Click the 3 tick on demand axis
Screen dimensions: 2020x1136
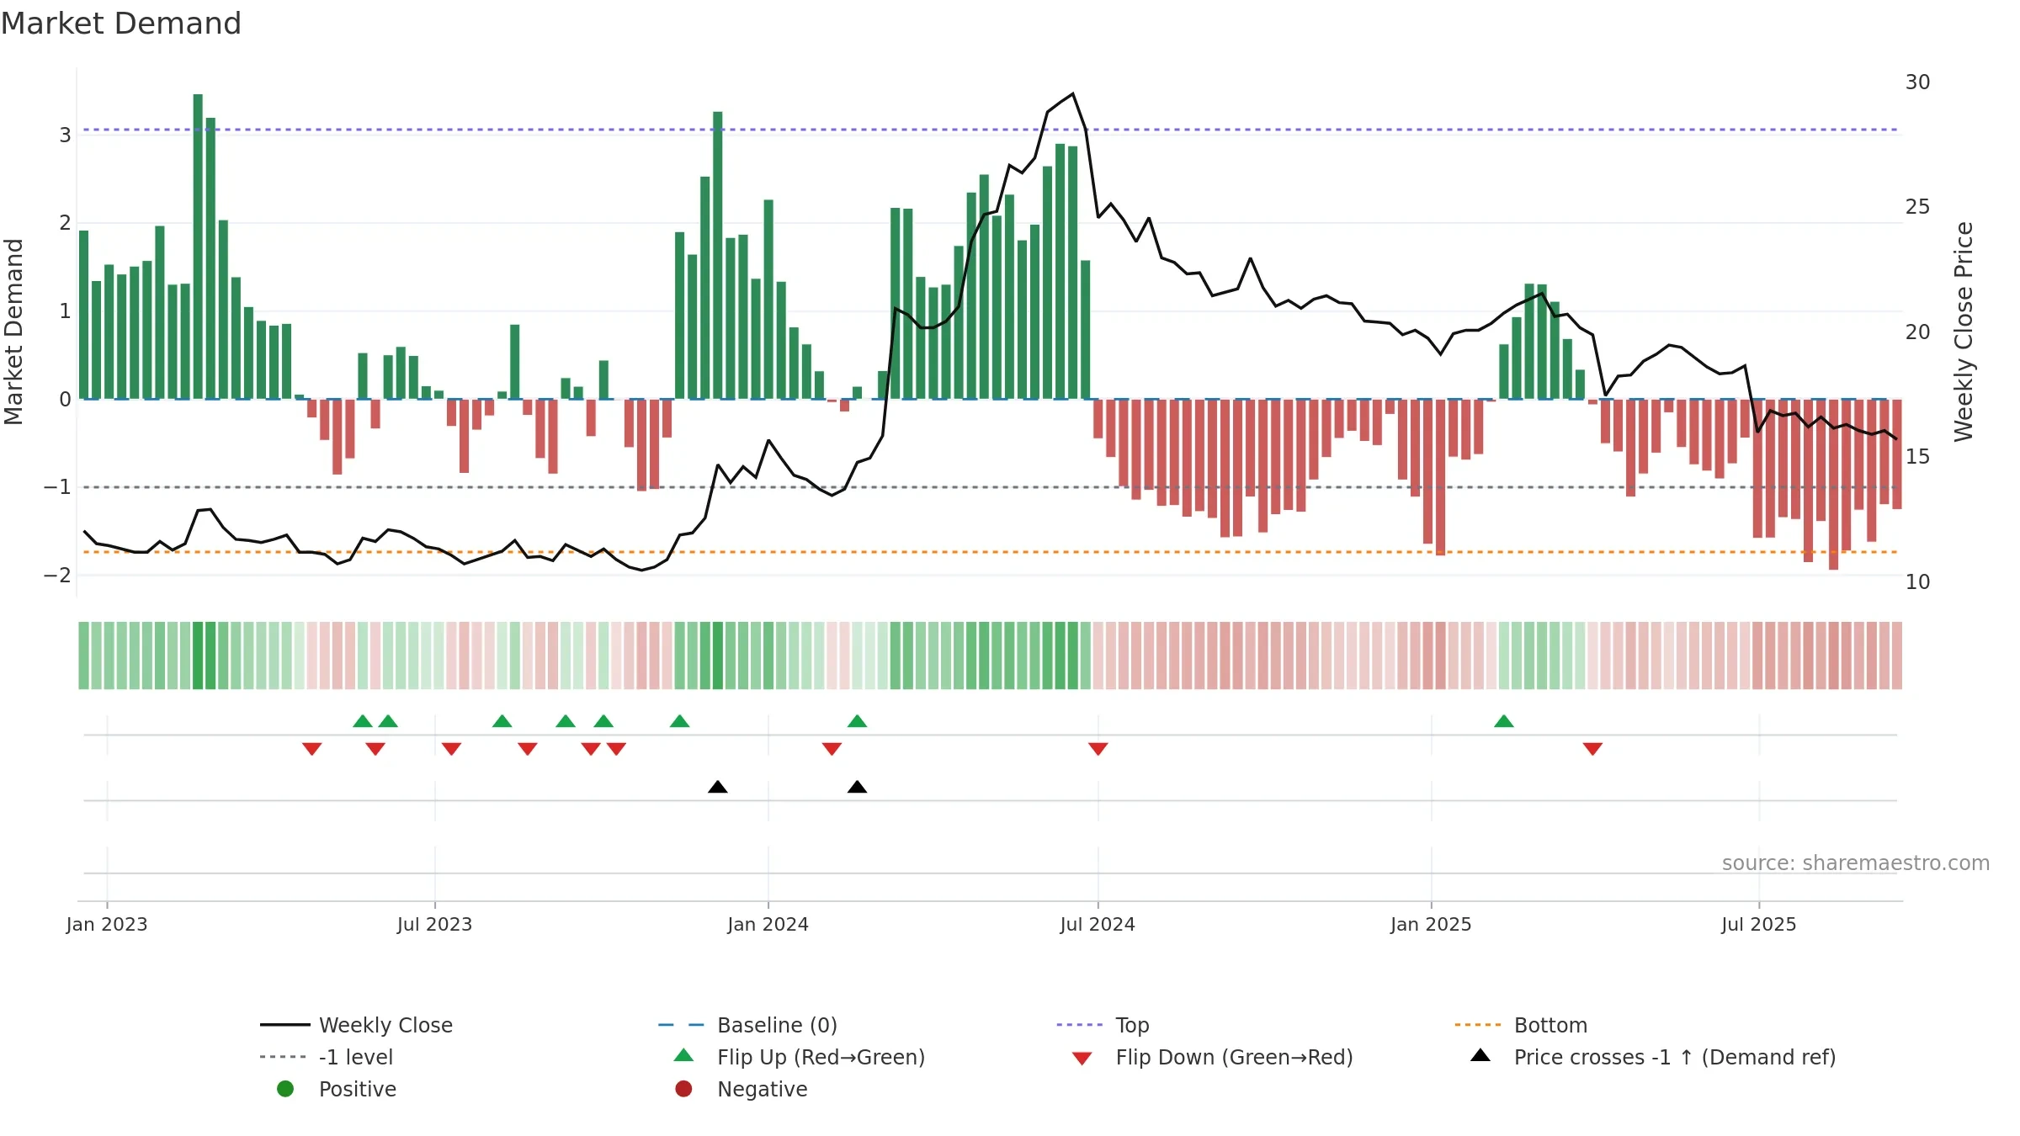(x=65, y=135)
